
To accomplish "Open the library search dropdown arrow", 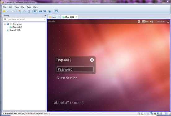I will [44, 19].
